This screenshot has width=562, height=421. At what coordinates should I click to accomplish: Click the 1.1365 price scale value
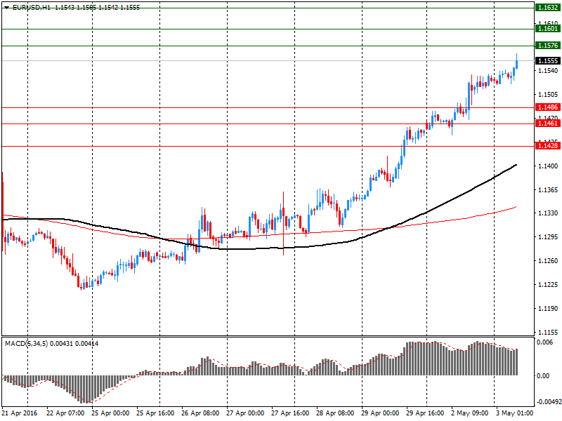(548, 189)
